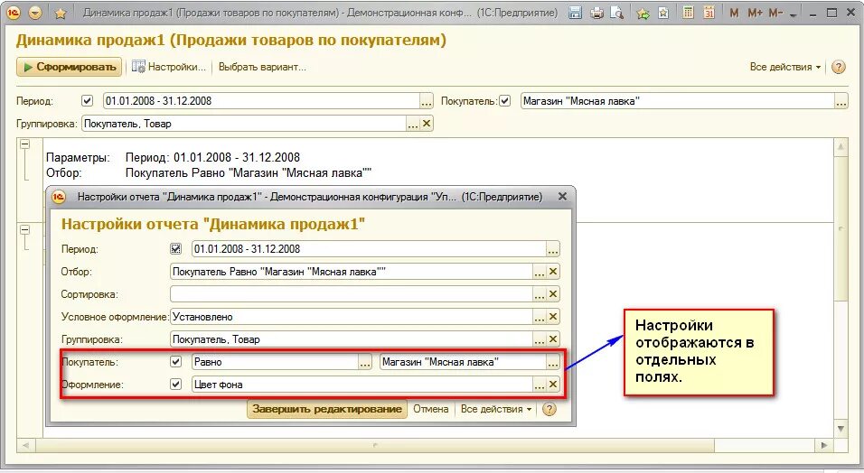Open Сортировка ellipsis button
Viewport: 864px width, 473px height.
pos(540,294)
